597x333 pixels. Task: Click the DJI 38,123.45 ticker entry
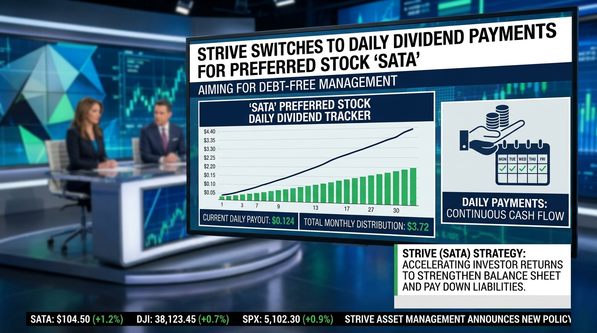click(182, 320)
